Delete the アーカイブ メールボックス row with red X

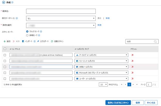133,55
